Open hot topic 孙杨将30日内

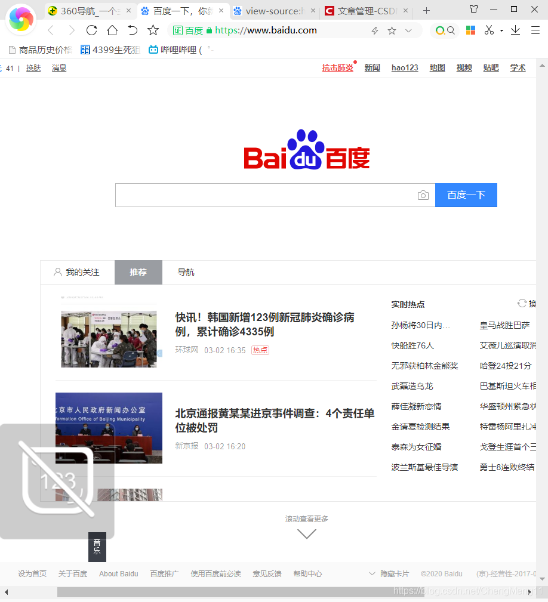point(420,325)
